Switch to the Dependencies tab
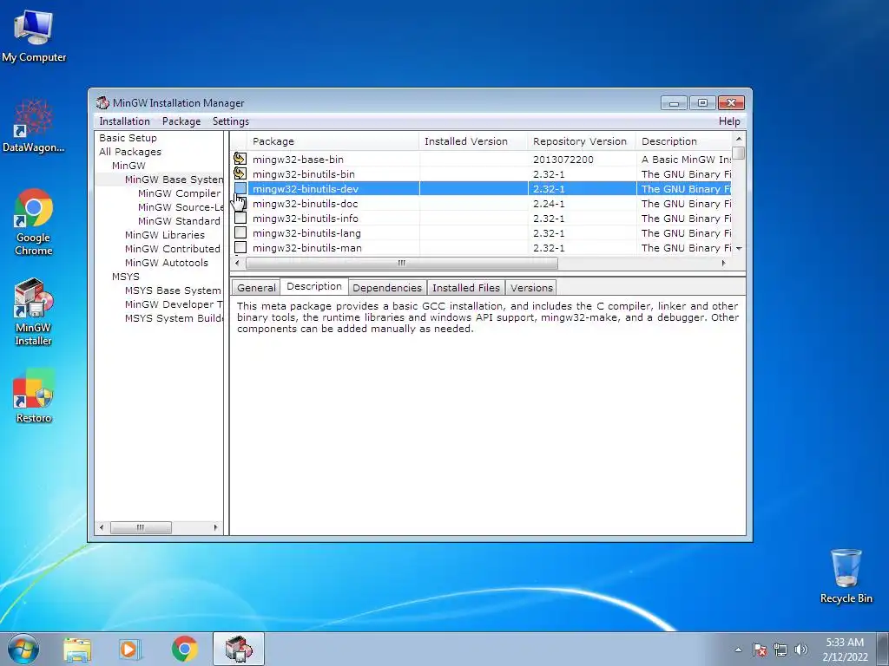 [387, 288]
